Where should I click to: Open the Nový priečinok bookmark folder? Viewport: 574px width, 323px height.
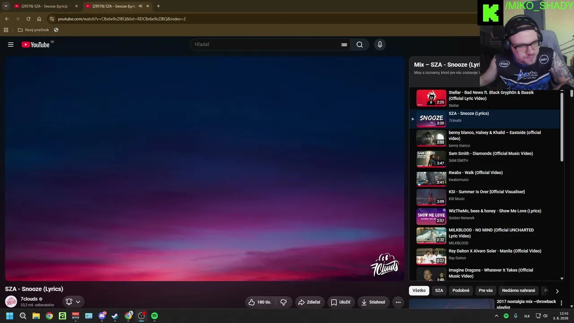(33, 30)
